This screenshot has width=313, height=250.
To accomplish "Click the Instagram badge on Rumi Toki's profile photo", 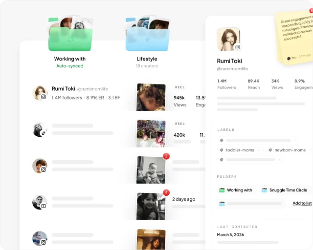I will (237, 47).
